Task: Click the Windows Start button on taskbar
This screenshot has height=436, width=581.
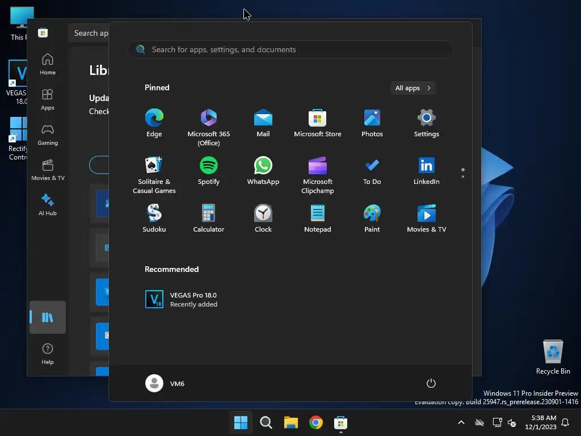Action: (x=241, y=422)
